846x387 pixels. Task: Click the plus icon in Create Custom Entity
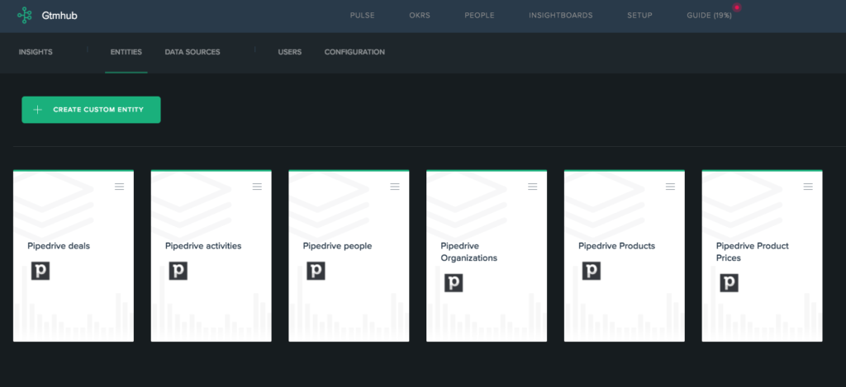point(37,110)
